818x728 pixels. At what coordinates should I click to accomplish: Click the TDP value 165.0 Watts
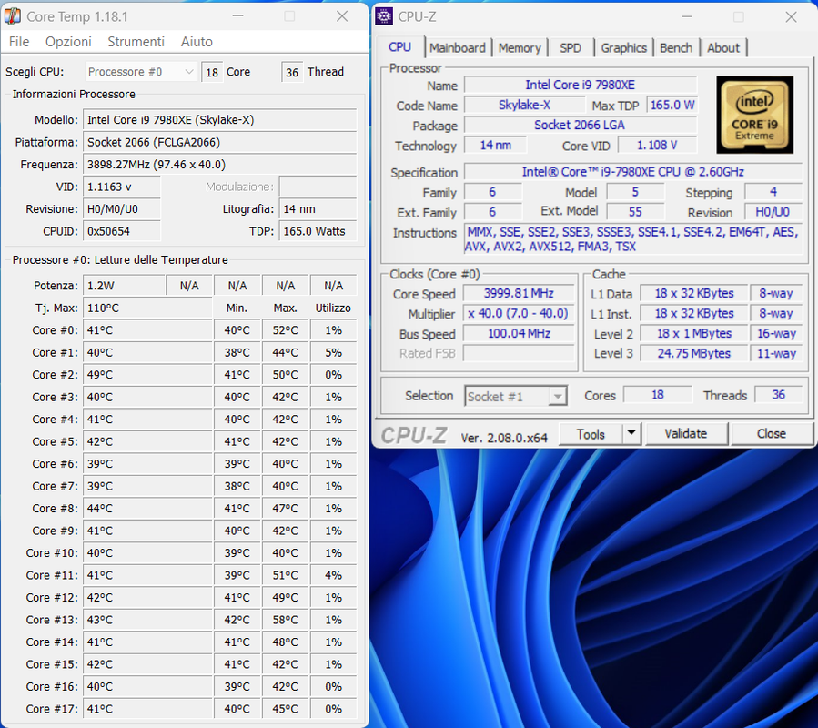(x=318, y=231)
